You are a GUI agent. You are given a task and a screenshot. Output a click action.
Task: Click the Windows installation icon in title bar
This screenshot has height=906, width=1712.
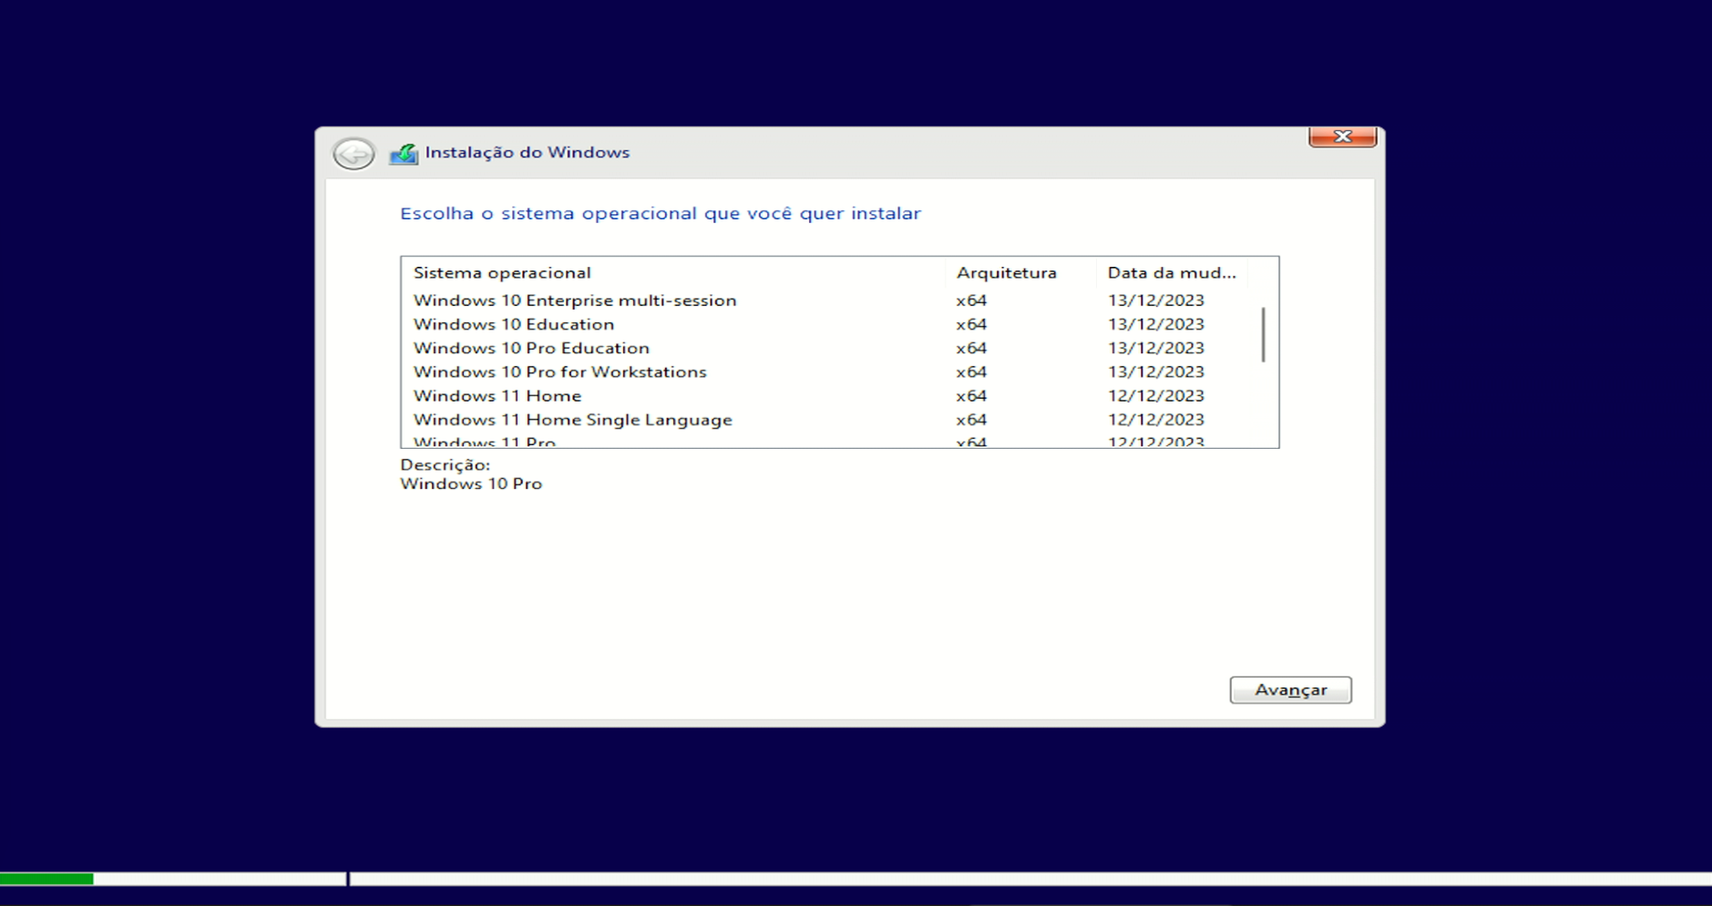[404, 152]
